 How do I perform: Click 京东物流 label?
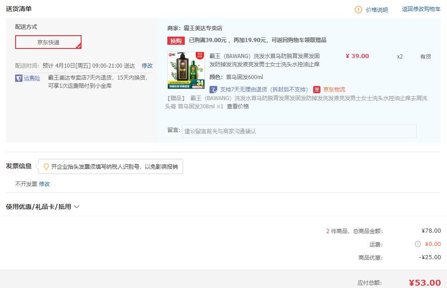coord(334,90)
